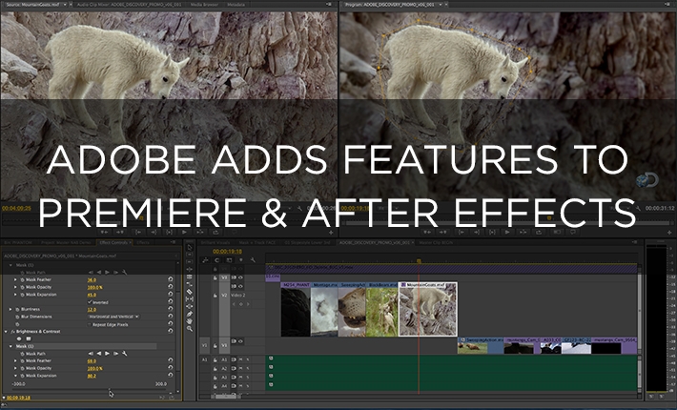Toggle the Inverted mask checkbox
This screenshot has width=677, height=410.
point(90,302)
